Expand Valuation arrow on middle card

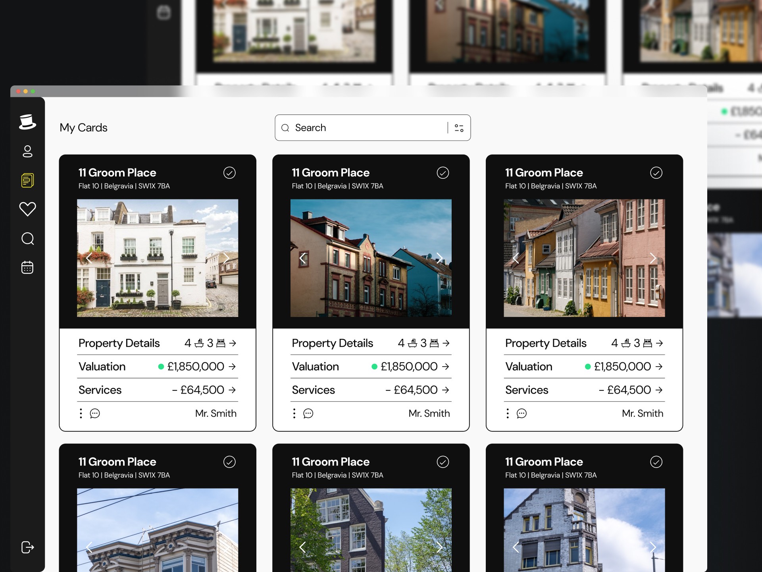pos(446,366)
